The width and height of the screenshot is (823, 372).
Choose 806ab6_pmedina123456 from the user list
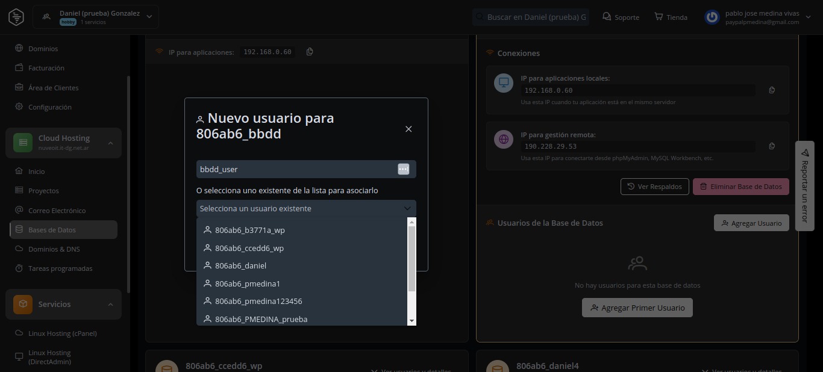point(258,301)
